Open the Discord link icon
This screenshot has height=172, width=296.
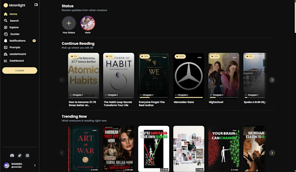pyautogui.click(x=12, y=155)
